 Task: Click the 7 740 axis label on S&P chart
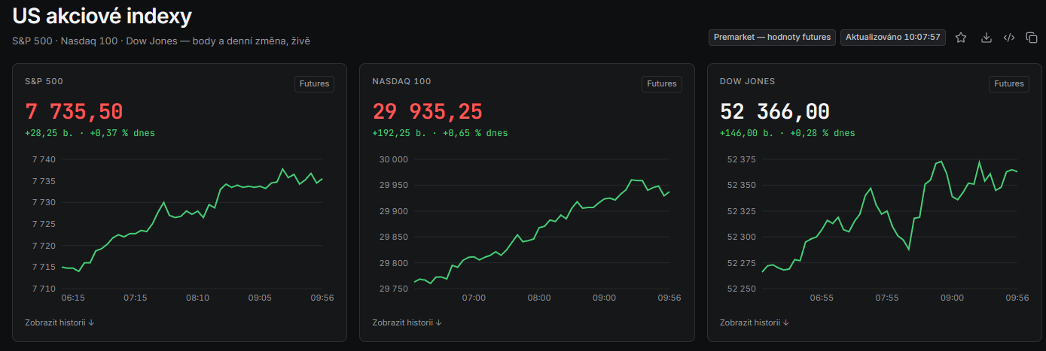click(x=44, y=159)
